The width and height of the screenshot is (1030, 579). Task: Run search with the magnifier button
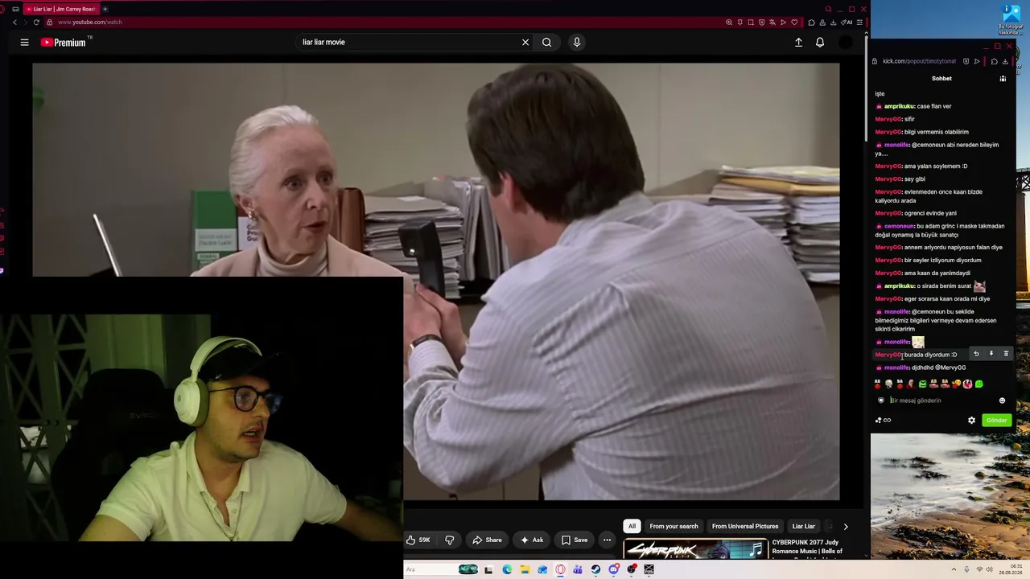[547, 43]
